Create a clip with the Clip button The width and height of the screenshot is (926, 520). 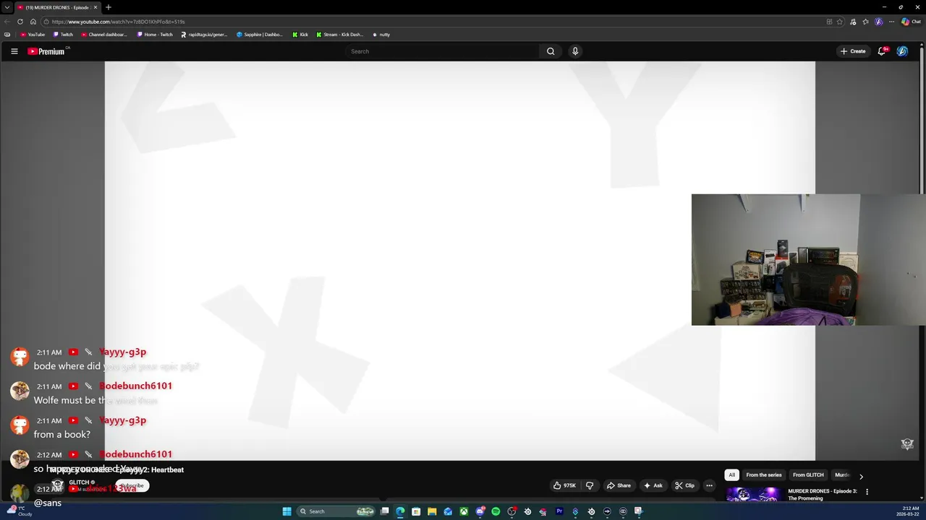pos(684,485)
